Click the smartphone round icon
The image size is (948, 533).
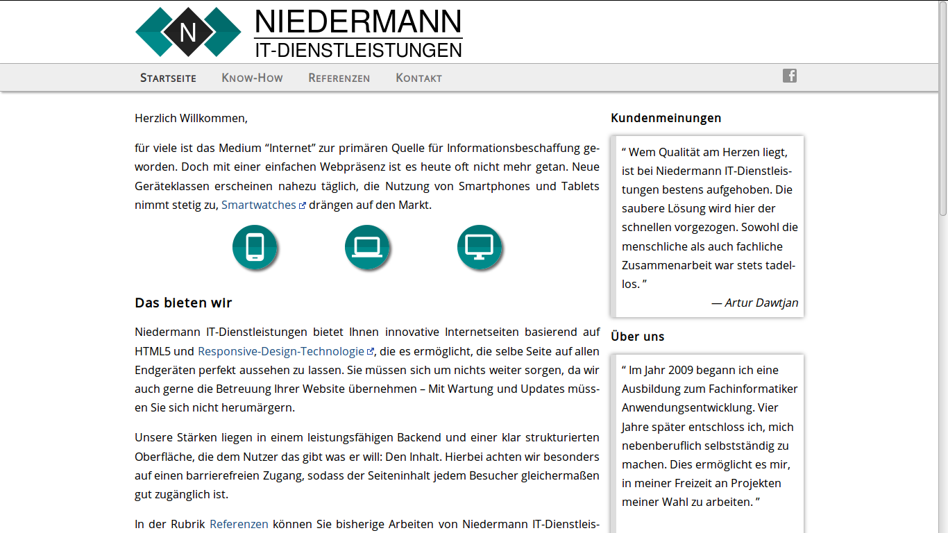coord(255,247)
